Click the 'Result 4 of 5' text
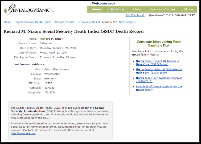The width and height of the screenshot is (201, 144). (109, 22)
